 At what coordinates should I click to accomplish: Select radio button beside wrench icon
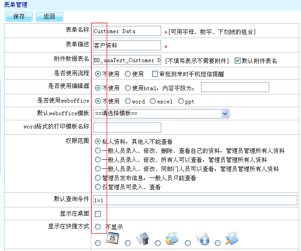pos(217,243)
